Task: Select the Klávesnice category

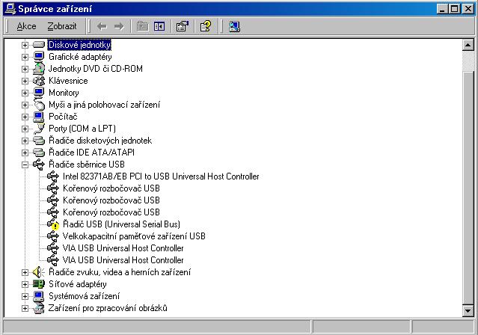Action: click(68, 81)
